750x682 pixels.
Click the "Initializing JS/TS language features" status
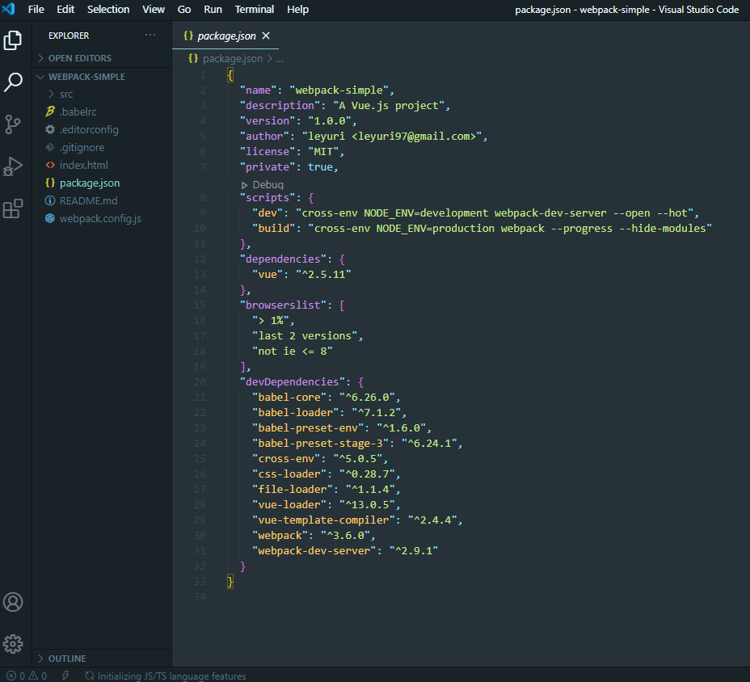pos(171,676)
